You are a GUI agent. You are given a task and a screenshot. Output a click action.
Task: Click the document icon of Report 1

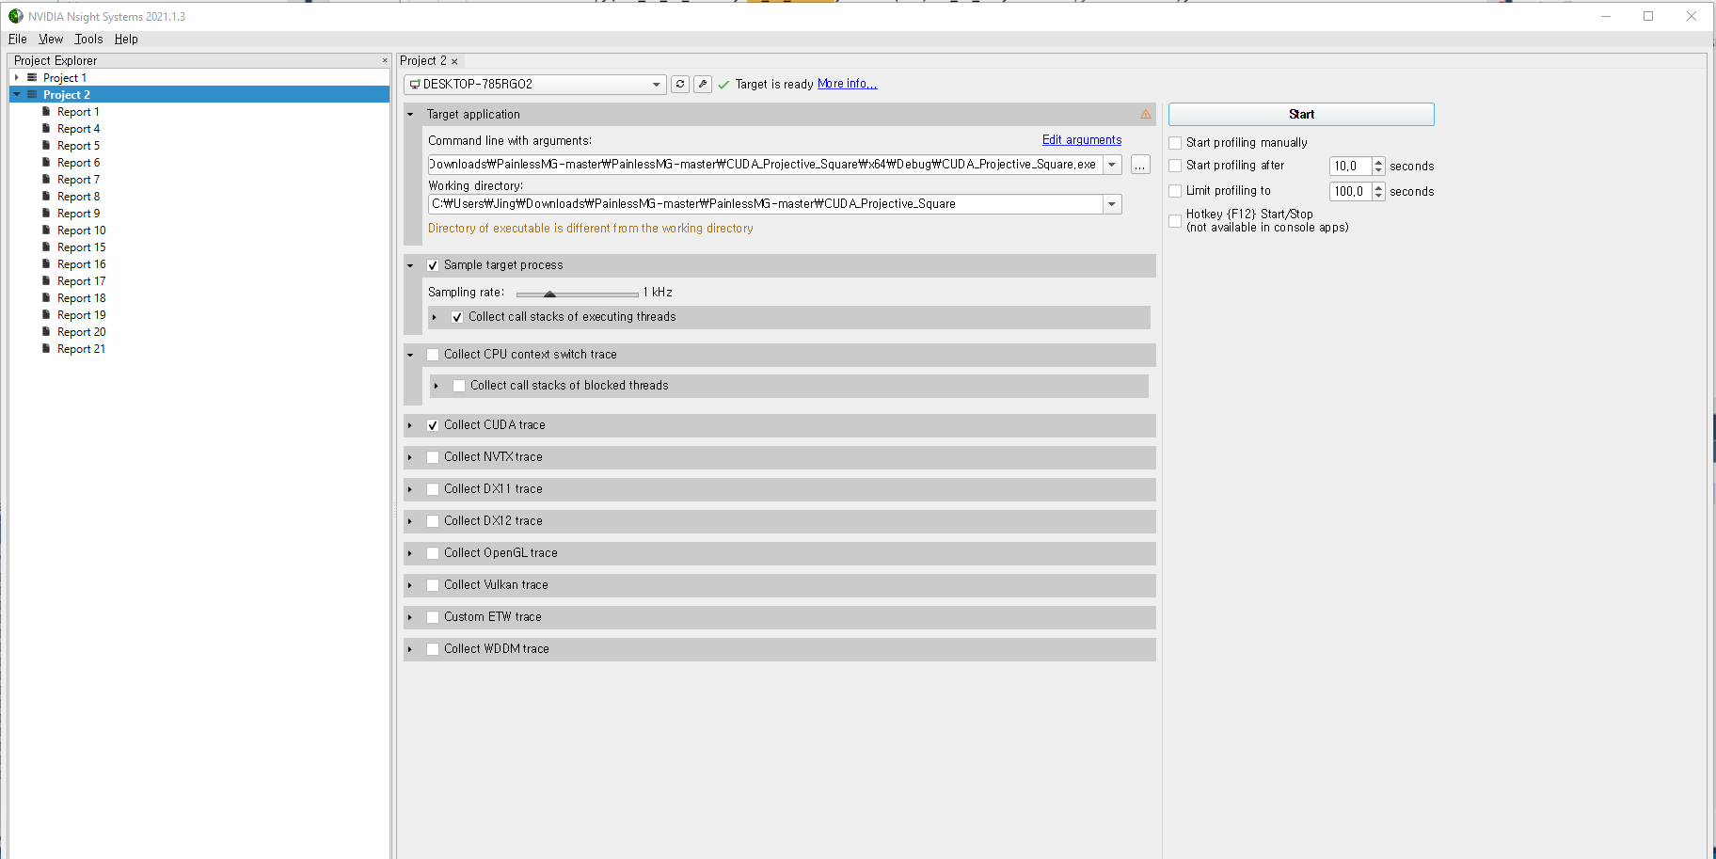(46, 111)
